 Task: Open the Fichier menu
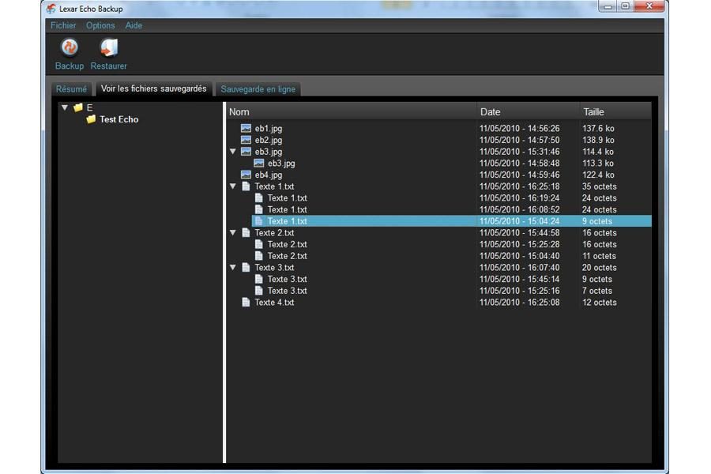[x=63, y=25]
